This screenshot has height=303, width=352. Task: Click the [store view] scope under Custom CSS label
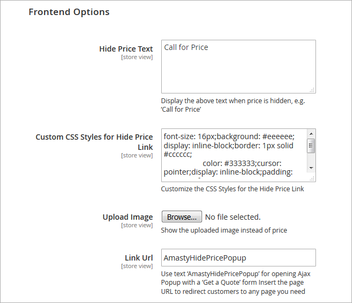137,155
